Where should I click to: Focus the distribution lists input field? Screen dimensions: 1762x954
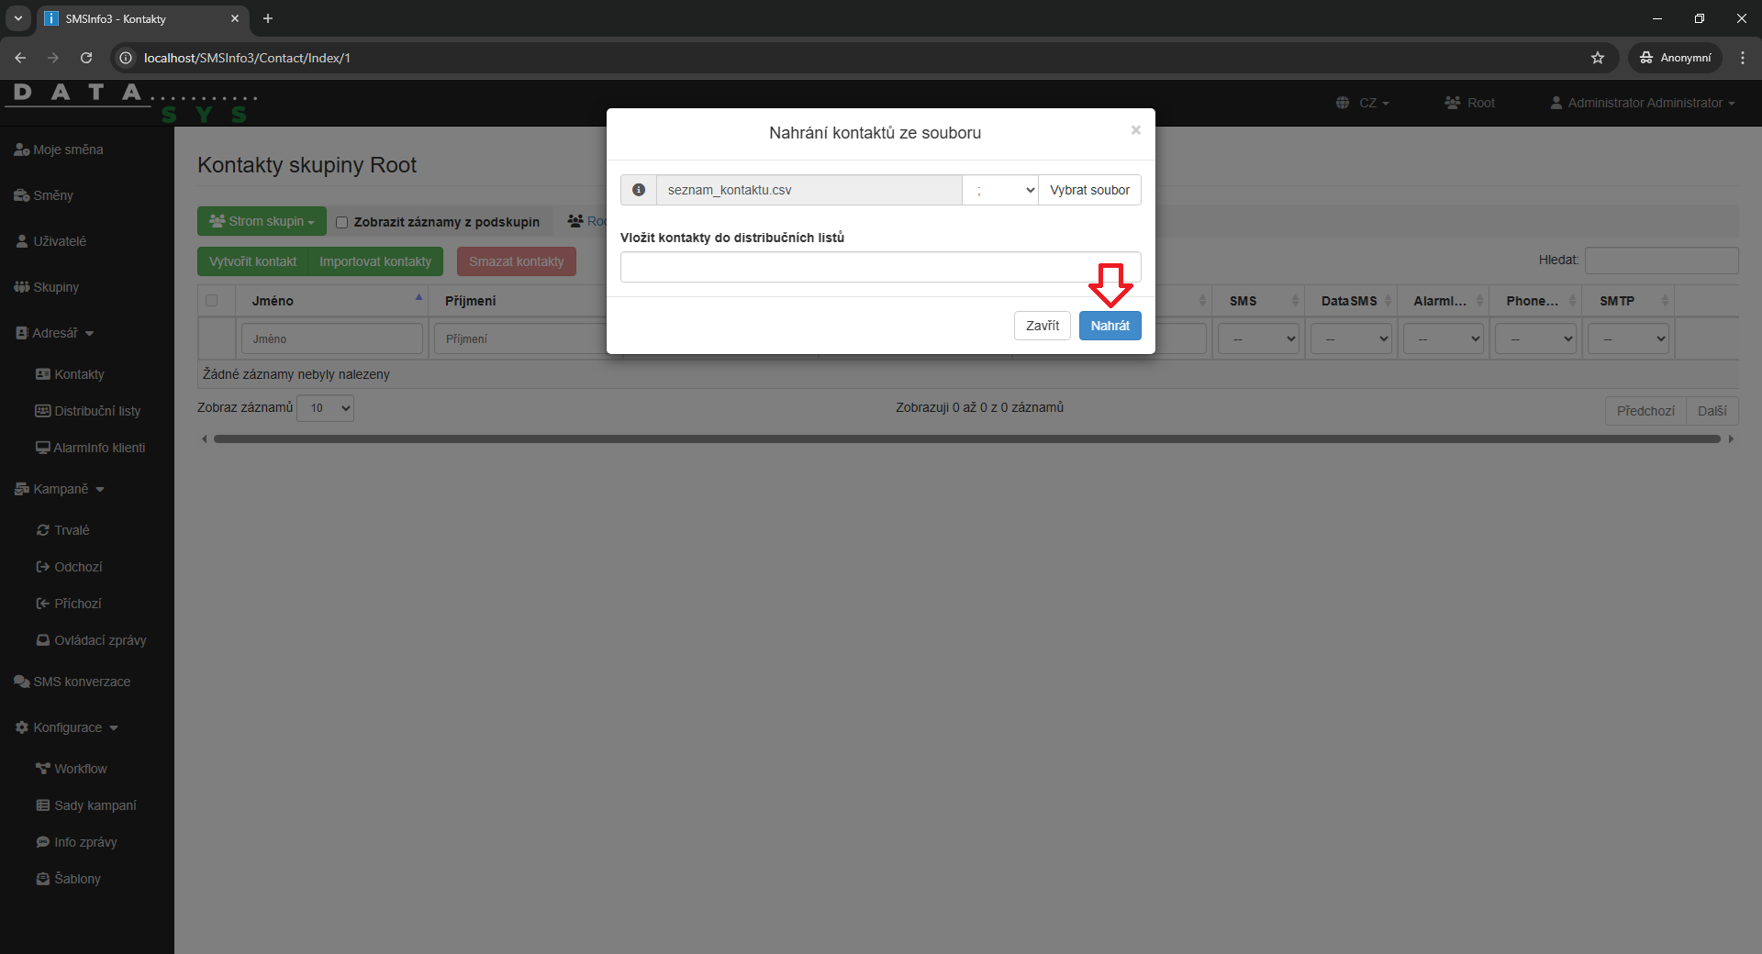tap(880, 267)
